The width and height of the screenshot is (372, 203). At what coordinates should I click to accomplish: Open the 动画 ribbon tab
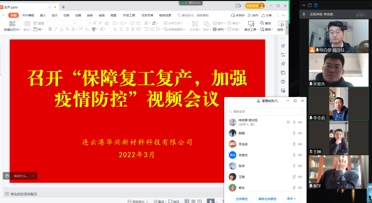[x=78, y=16]
